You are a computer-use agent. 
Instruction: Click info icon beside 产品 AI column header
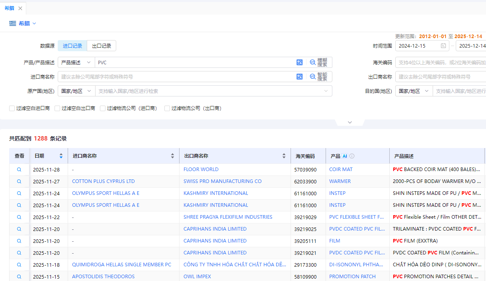(352, 156)
